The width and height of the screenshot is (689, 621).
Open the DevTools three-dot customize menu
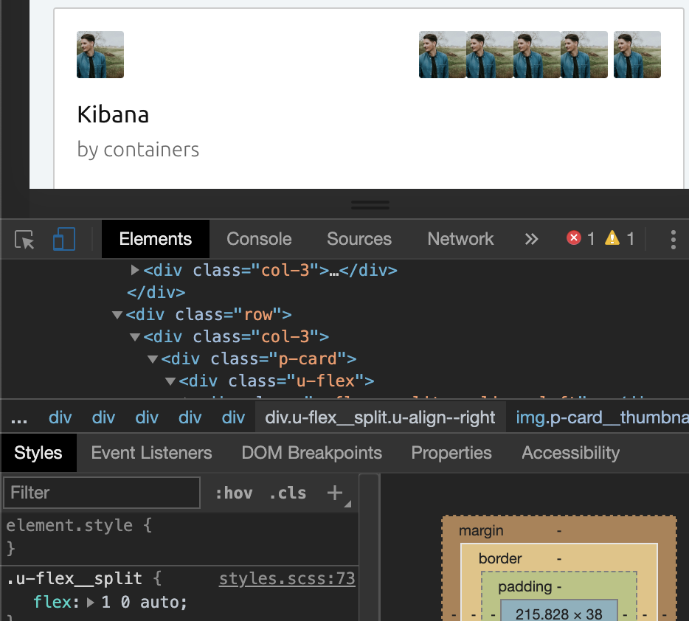pos(672,238)
